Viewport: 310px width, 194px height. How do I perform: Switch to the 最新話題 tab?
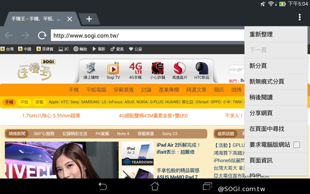coord(226,134)
